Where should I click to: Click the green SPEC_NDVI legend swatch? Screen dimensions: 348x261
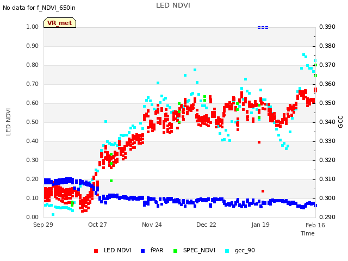click(175, 251)
